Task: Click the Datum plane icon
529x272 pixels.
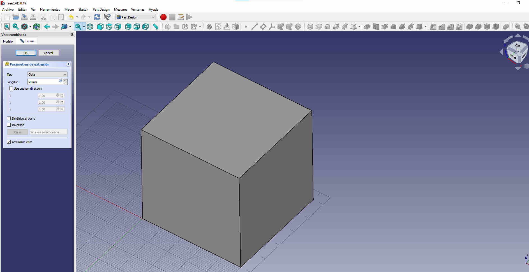Action: (263, 27)
